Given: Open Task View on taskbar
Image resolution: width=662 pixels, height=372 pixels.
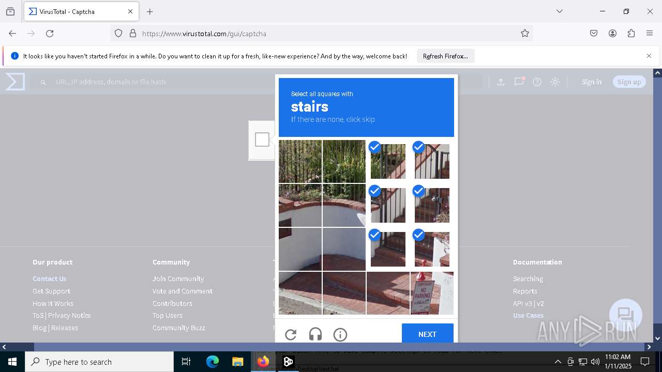Looking at the screenshot, I should click(x=186, y=362).
